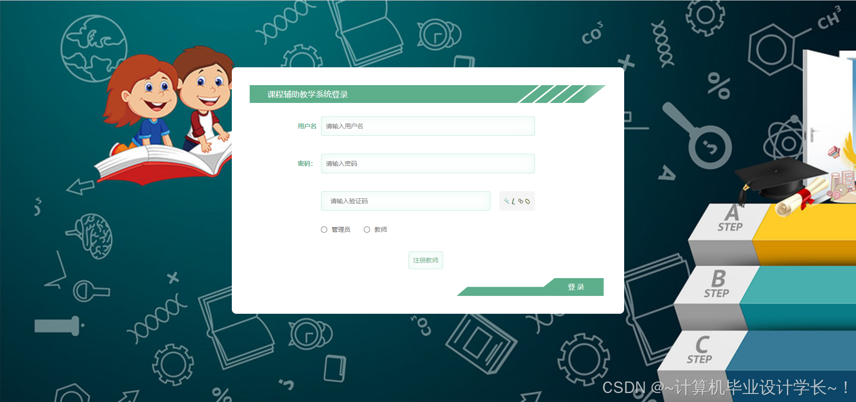This screenshot has height=402, width=856.
Task: Click the 注册教师 button
Action: coord(426,260)
